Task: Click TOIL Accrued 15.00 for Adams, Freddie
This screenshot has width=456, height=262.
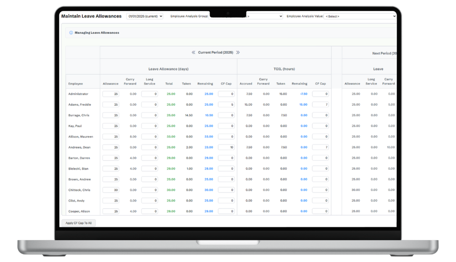Action: coord(249,104)
